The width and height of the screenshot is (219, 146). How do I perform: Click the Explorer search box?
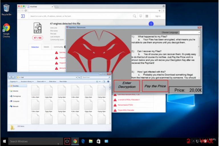point(96,77)
